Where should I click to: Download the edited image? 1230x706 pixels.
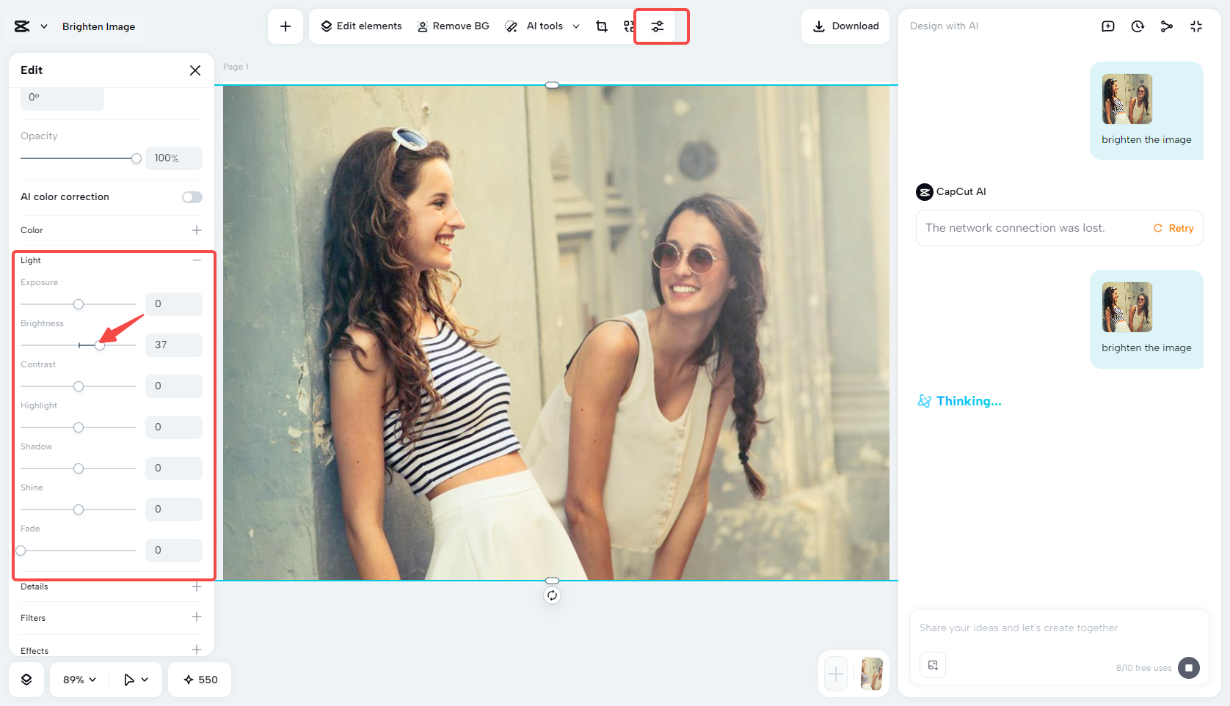pyautogui.click(x=845, y=26)
